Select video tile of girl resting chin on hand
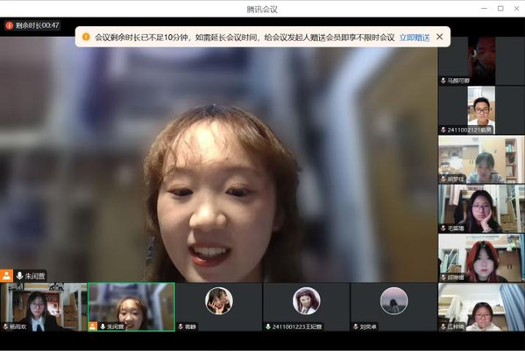Screen dimensions: 525x351 (x=481, y=208)
